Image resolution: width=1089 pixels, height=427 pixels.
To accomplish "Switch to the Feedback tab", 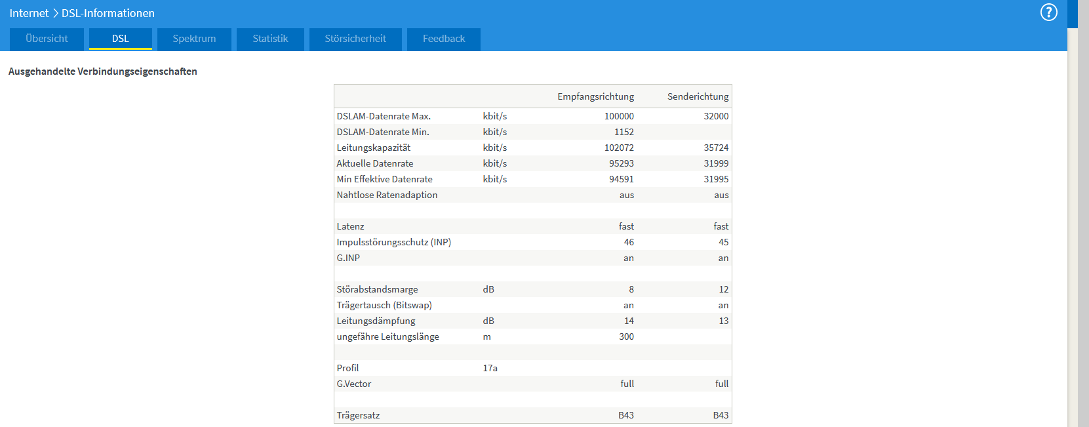I will [x=444, y=39].
